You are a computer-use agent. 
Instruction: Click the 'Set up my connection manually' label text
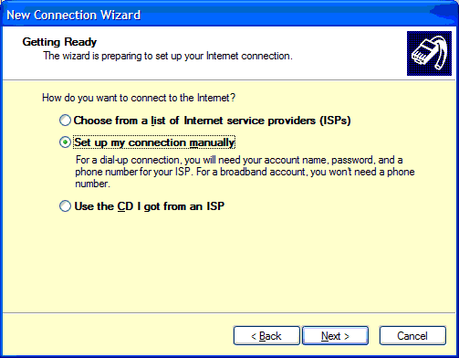pyautogui.click(x=154, y=142)
